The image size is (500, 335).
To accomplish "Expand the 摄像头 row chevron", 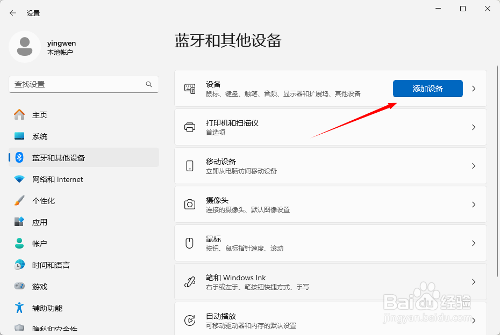I will point(473,204).
